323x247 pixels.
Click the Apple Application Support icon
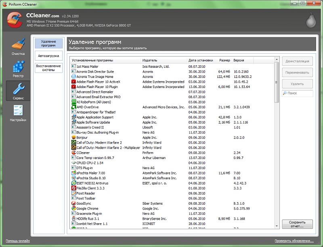coord(73,117)
